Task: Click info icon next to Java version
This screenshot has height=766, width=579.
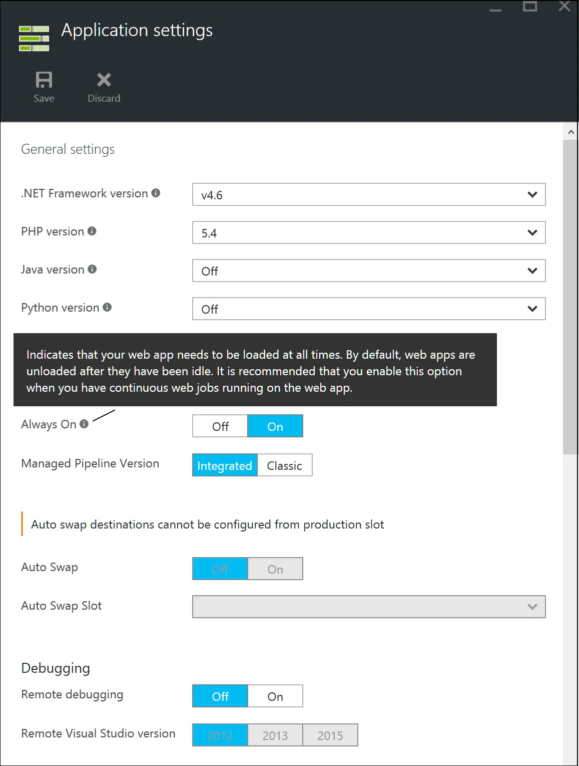Action: pos(92,269)
